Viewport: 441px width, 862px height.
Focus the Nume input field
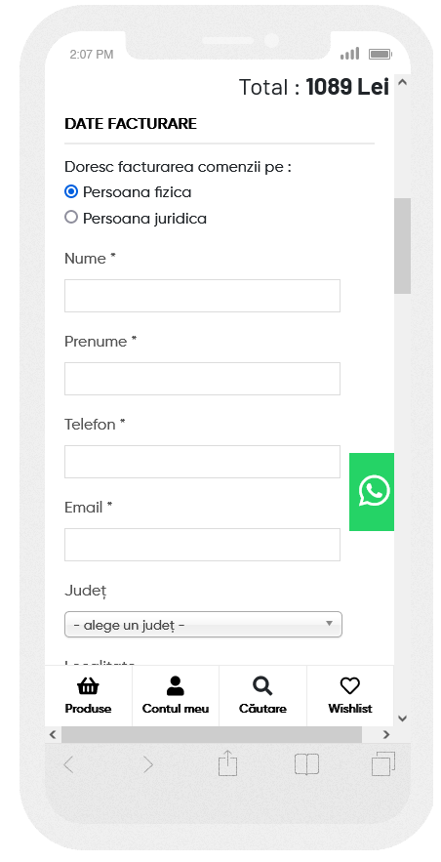click(x=202, y=296)
